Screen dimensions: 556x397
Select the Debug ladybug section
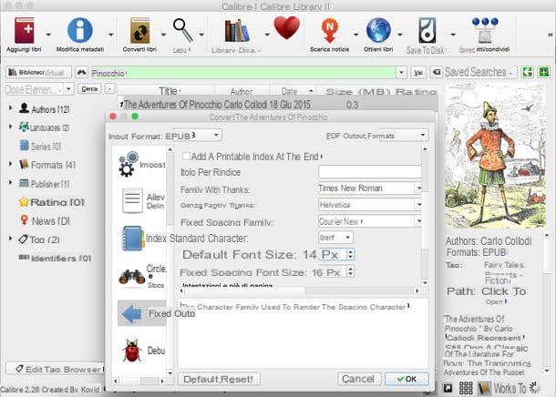pos(132,351)
